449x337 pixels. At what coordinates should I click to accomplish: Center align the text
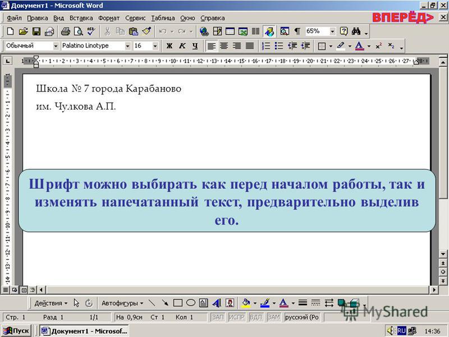coord(224,46)
